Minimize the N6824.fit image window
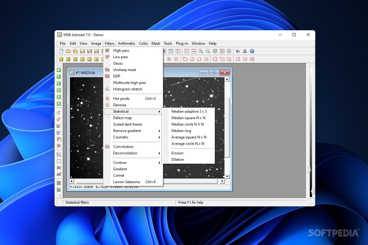The image size is (368, 245). 204,73
